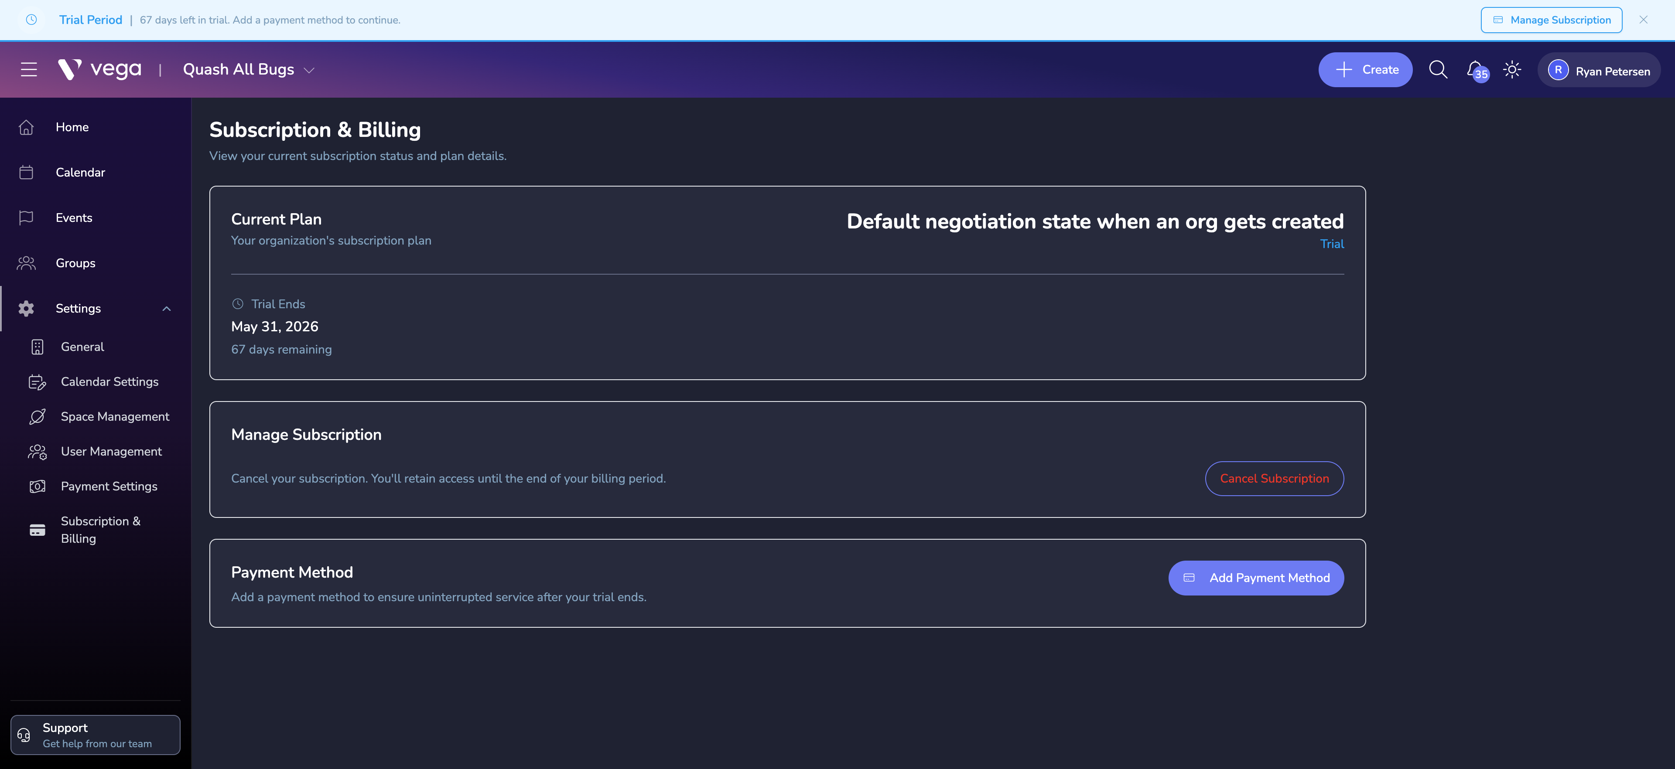
Task: Open the notifications bell icon
Action: pyautogui.click(x=1475, y=70)
